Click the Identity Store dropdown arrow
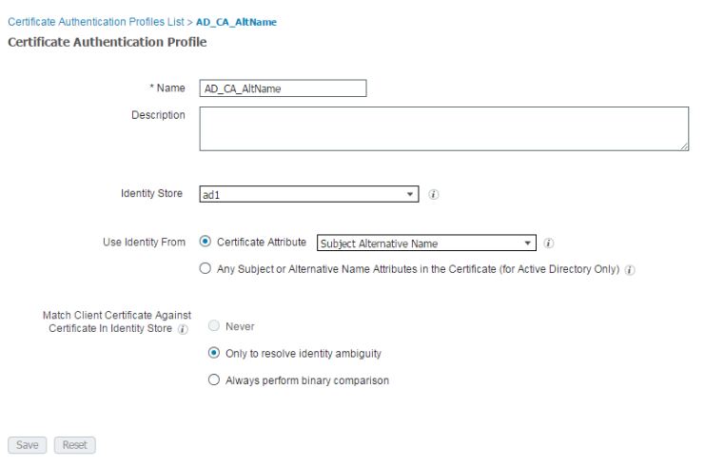705x467 pixels. click(410, 194)
